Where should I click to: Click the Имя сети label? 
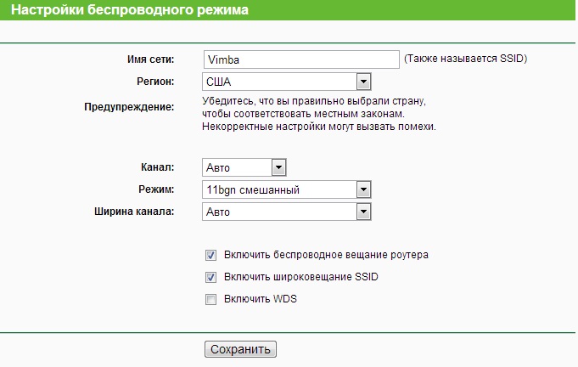pyautogui.click(x=149, y=59)
